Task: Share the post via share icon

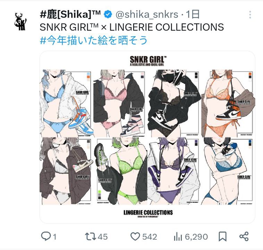Action: (x=244, y=236)
